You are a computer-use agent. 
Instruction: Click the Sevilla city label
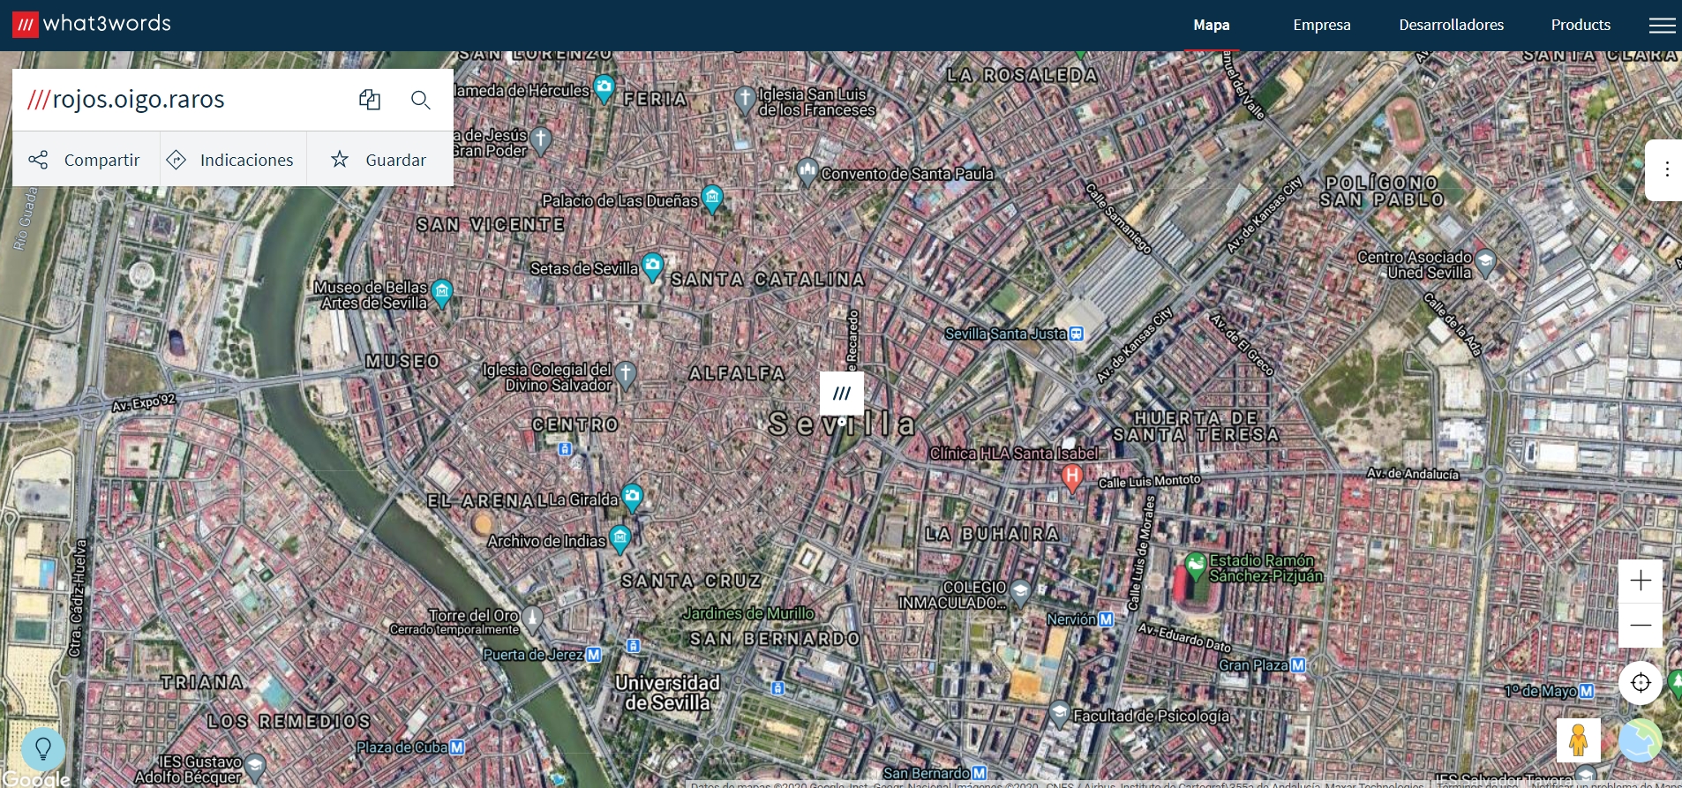[x=841, y=424]
